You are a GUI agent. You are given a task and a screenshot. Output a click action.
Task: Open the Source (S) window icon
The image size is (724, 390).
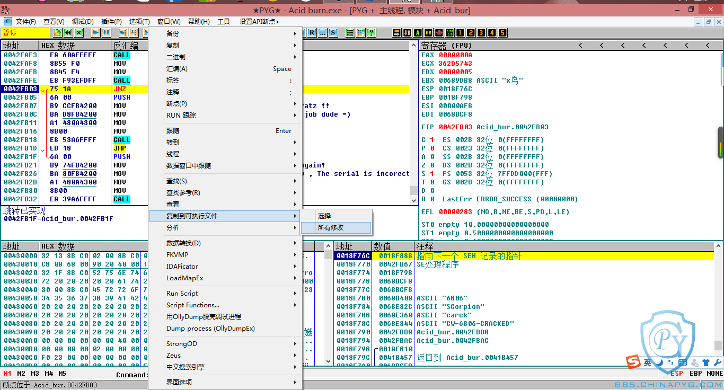tap(333, 32)
